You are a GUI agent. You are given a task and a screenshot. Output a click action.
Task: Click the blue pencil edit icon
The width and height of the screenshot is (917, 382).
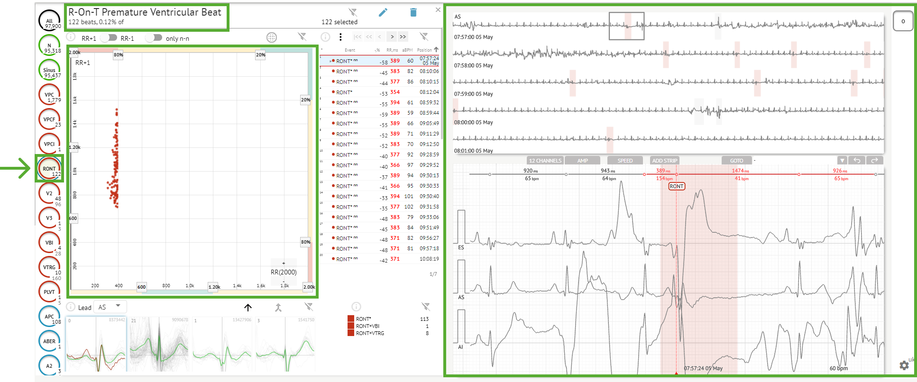point(383,12)
